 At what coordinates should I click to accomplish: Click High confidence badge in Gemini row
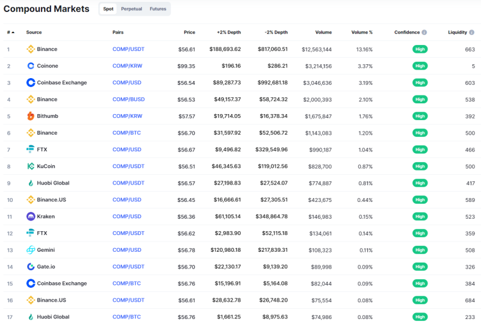tap(420, 250)
